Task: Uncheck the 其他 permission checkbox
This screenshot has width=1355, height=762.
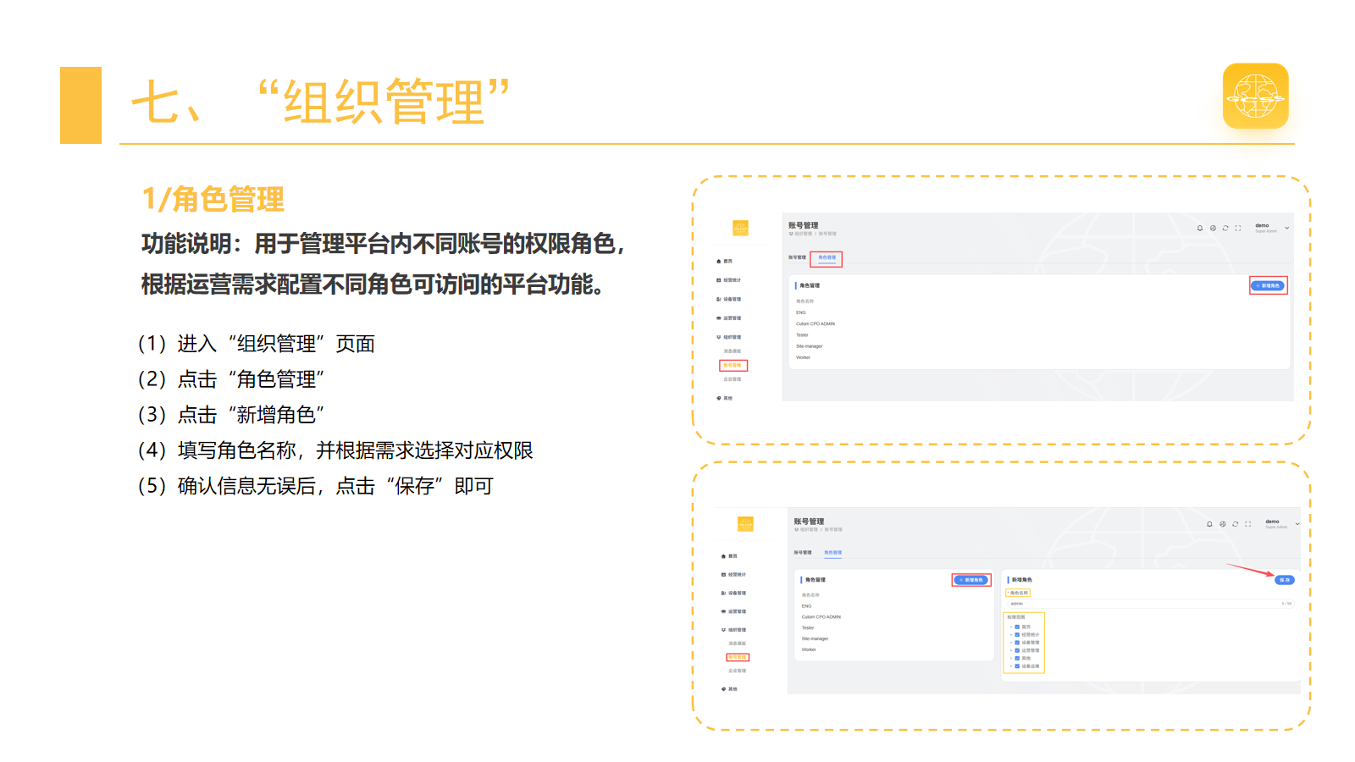Action: (x=1017, y=658)
